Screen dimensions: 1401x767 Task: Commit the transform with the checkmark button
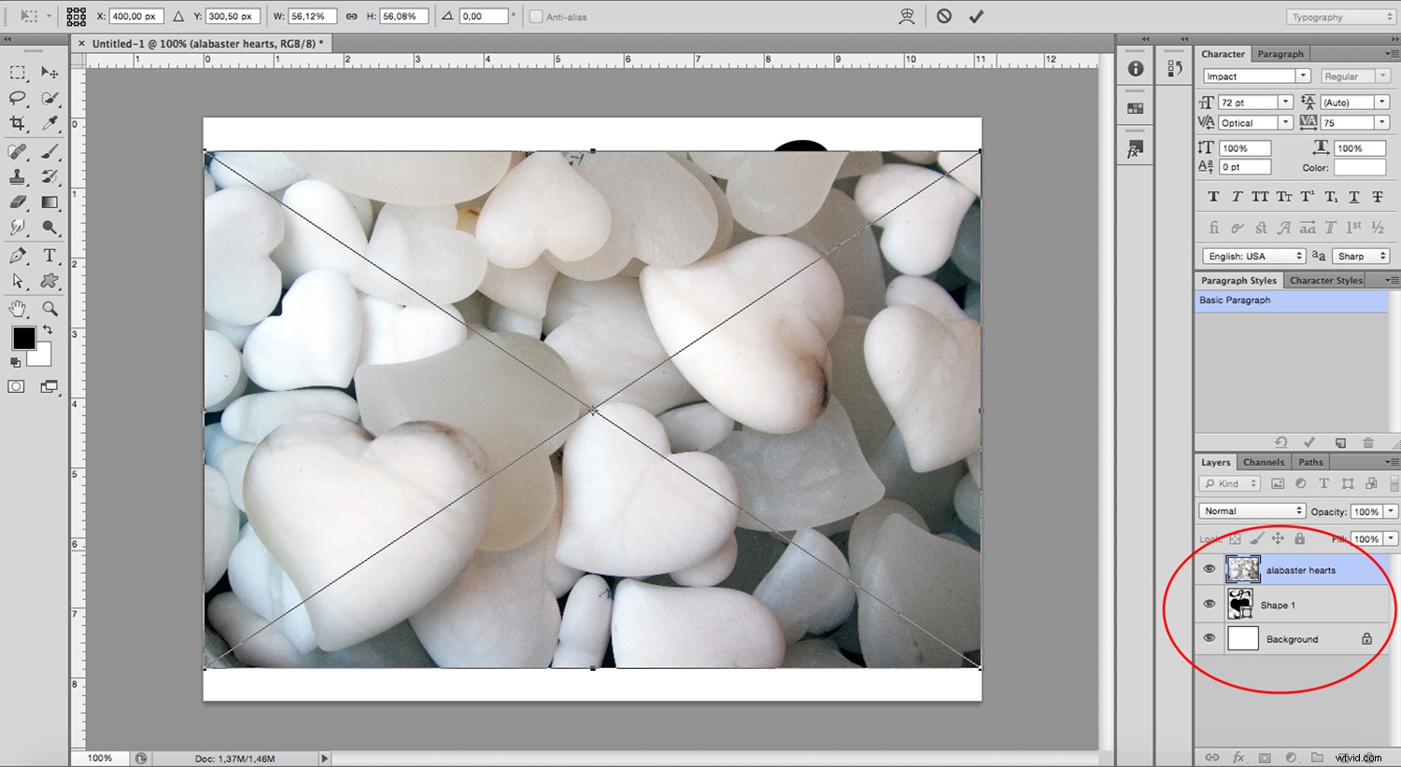coord(975,16)
